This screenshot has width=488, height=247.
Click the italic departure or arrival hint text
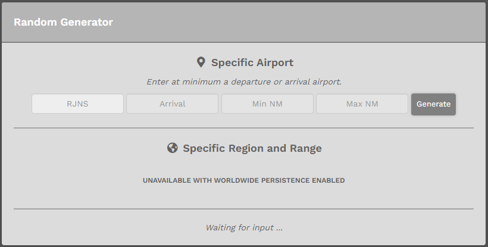[244, 82]
